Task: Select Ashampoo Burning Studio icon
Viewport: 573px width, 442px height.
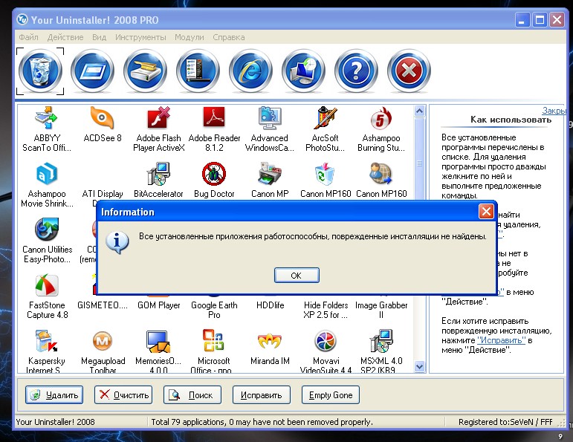Action: point(381,117)
